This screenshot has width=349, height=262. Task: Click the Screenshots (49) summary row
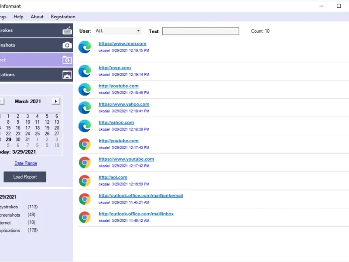(17, 215)
